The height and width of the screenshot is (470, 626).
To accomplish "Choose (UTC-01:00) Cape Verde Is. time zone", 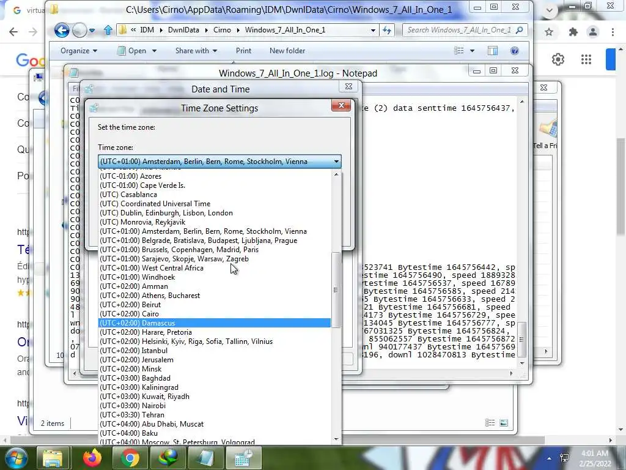I will (x=215, y=185).
